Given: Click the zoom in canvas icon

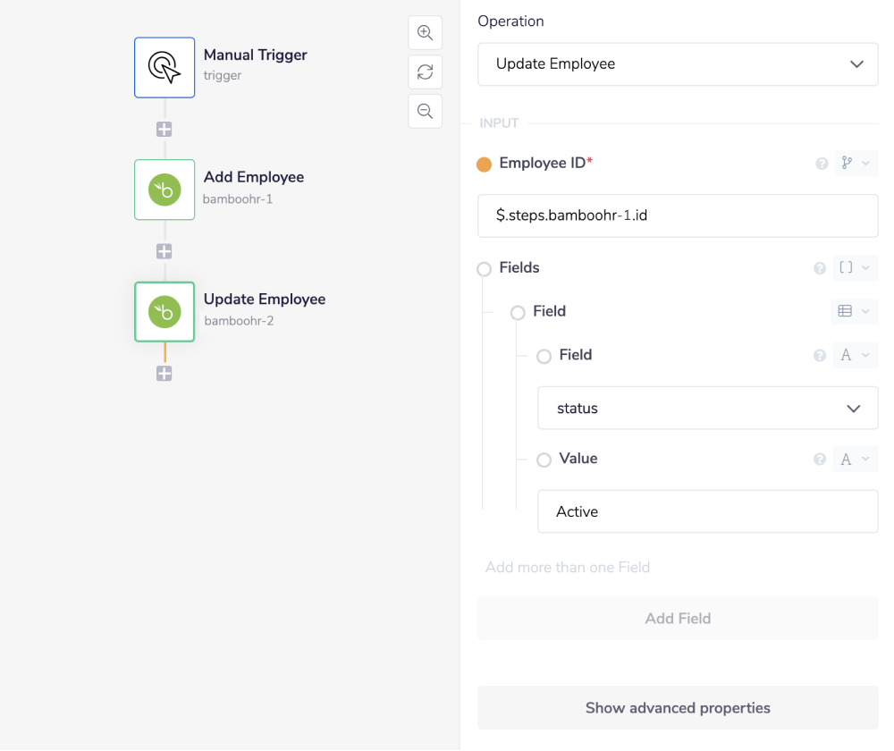Looking at the screenshot, I should click(x=426, y=32).
